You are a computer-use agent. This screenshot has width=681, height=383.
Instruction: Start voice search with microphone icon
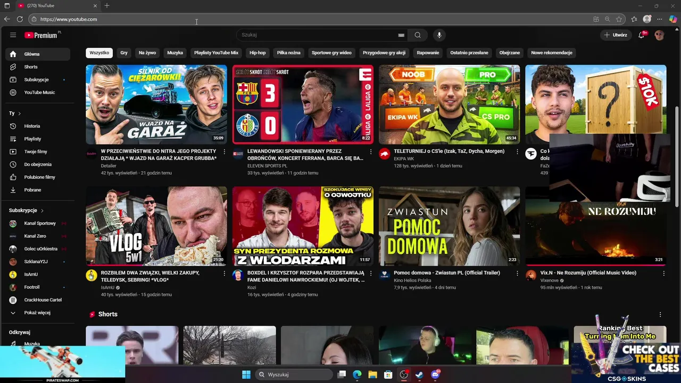click(439, 35)
